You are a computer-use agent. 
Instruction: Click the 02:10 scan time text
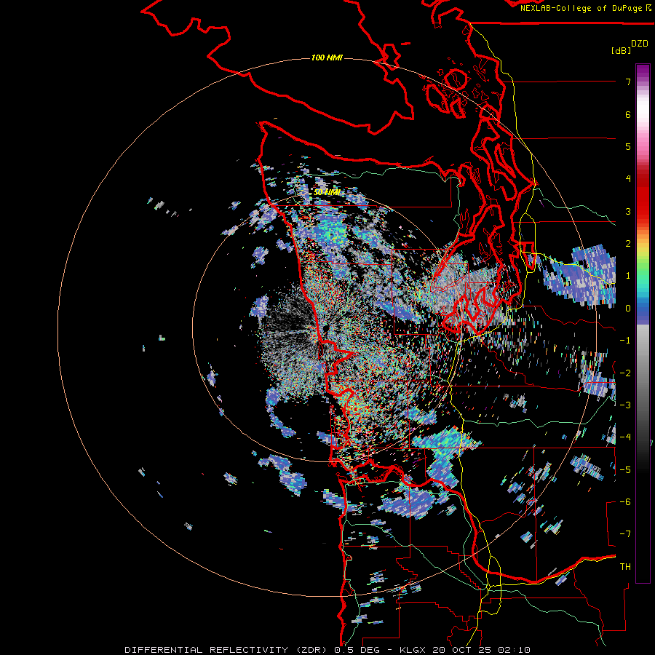click(x=516, y=650)
